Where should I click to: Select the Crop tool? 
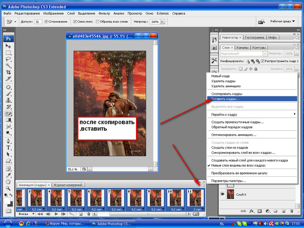point(8,72)
